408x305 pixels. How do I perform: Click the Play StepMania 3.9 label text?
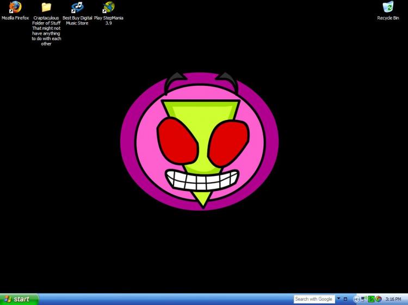point(108,21)
